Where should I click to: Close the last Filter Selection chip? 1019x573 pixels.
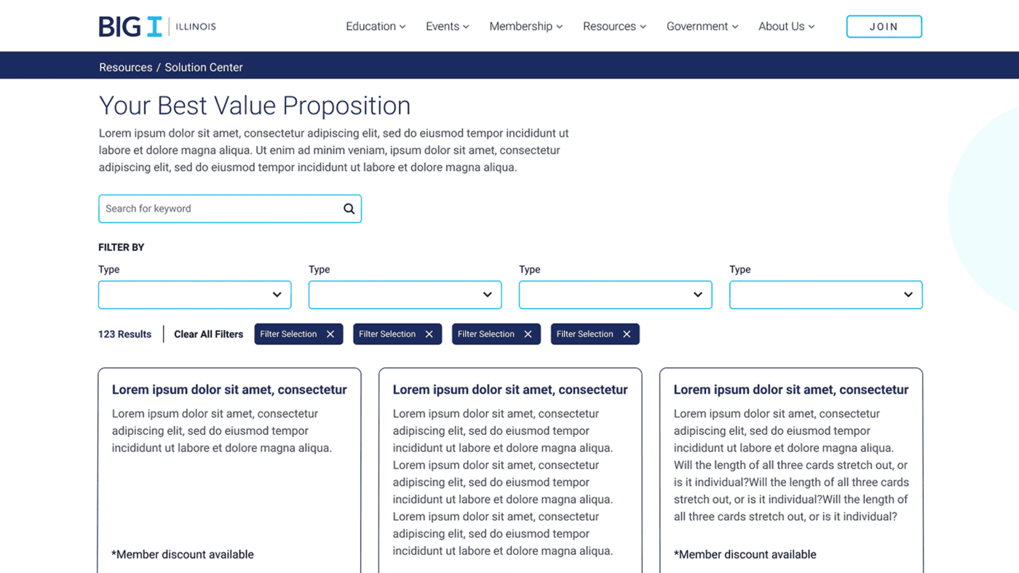tap(627, 334)
